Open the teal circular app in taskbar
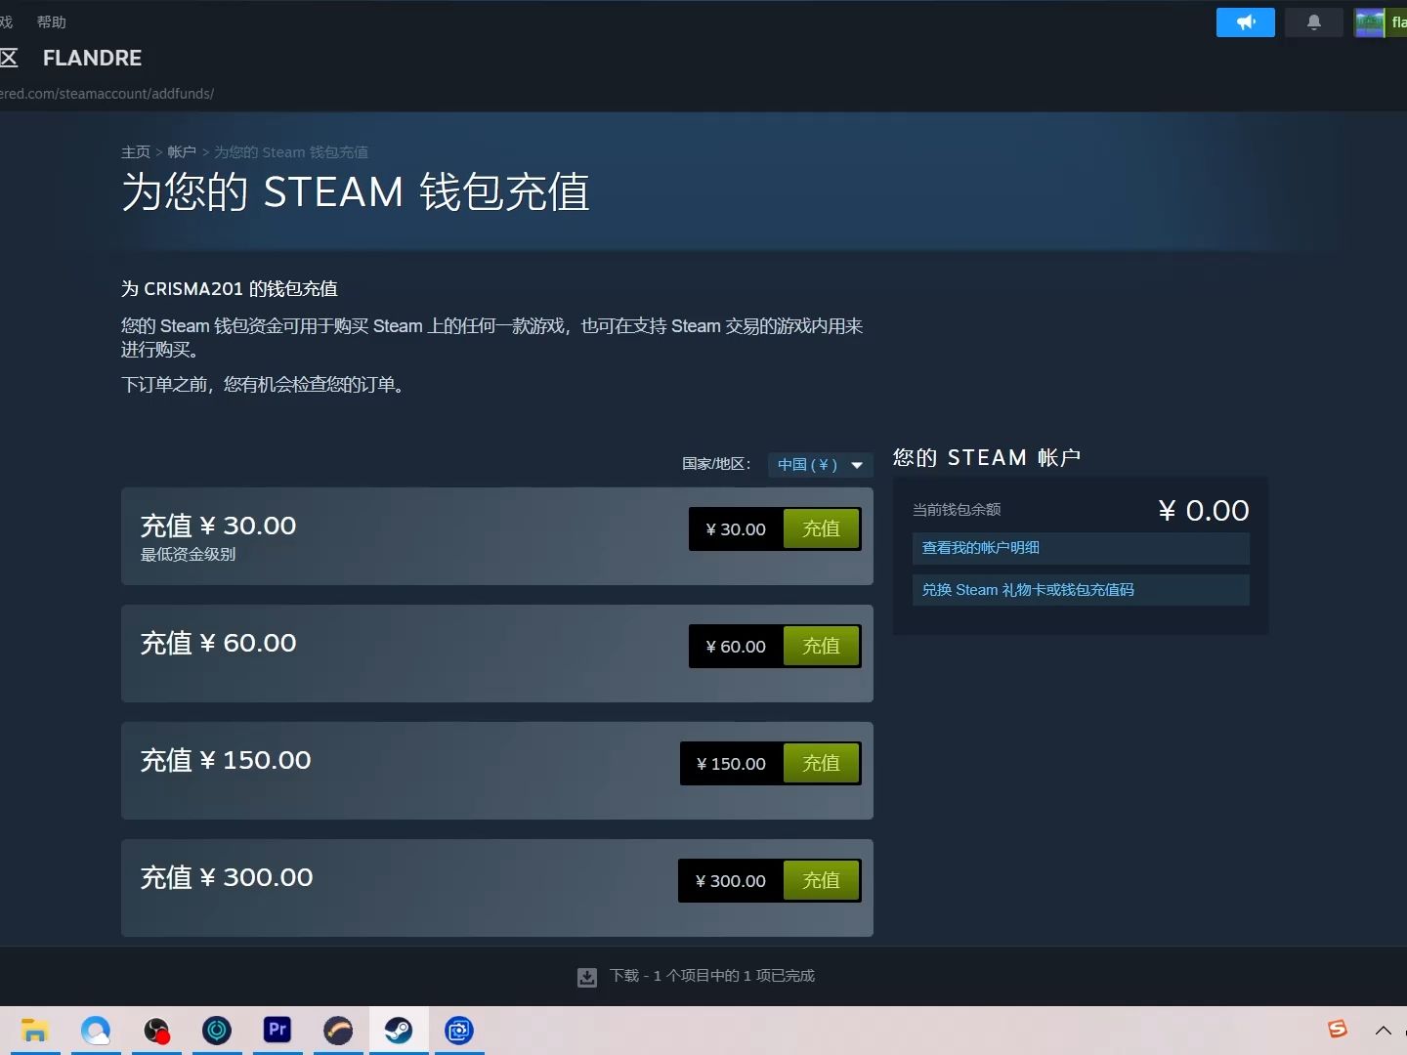This screenshot has height=1055, width=1407. (217, 1031)
